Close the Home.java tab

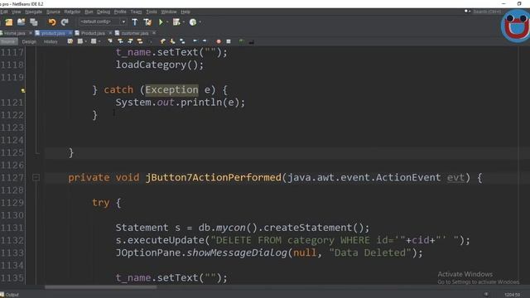tap(31, 33)
